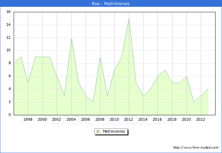
Task: Click the 2008 peak at 9 marriages
Action: coord(100,57)
